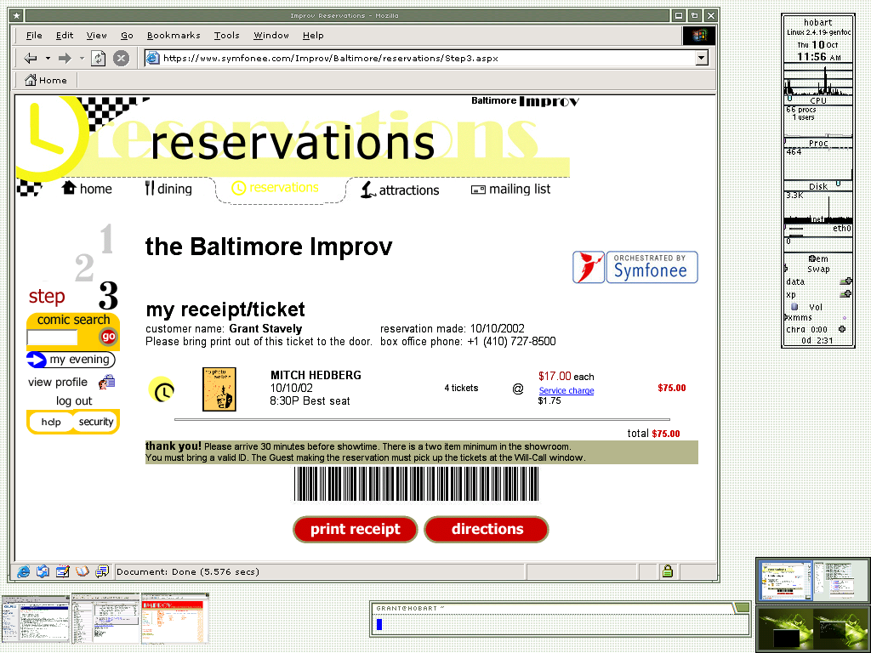
Task: Open the mailing list nav tab
Action: 510,190
